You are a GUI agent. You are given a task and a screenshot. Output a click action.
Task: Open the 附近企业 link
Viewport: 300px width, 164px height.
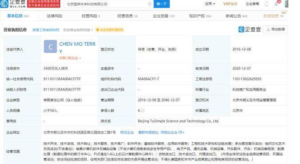pyautogui.click(x=127, y=132)
